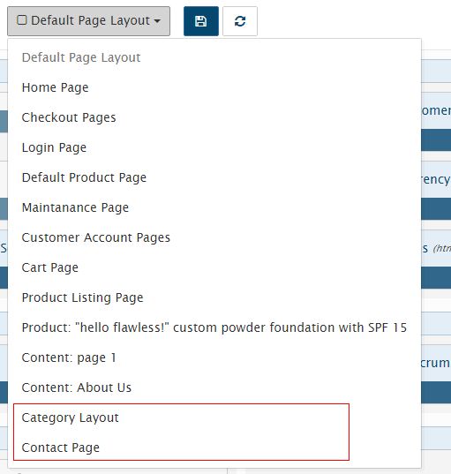Select the hello flawless product layout
Image resolution: width=451 pixels, height=474 pixels.
coord(214,327)
